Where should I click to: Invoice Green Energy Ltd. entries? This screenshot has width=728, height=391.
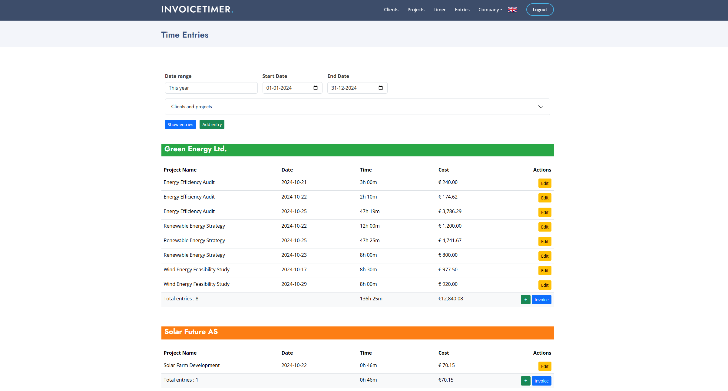[541, 299]
